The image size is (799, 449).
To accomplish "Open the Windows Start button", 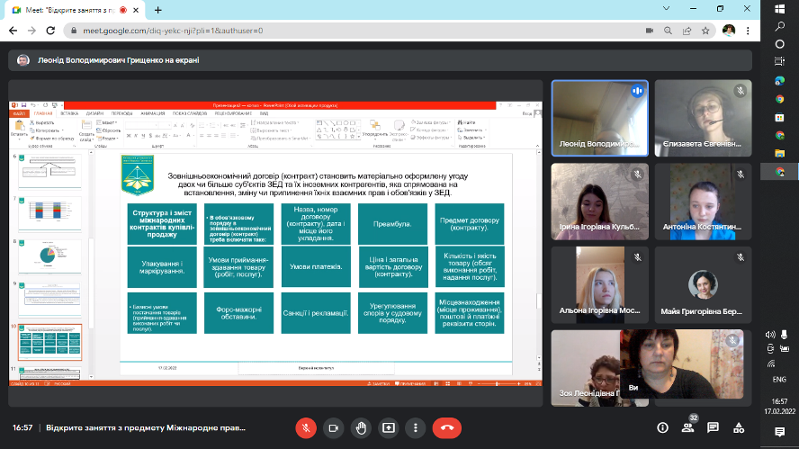I will (779, 9).
